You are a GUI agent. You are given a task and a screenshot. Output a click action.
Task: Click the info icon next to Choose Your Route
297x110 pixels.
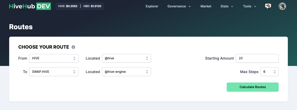(73, 47)
